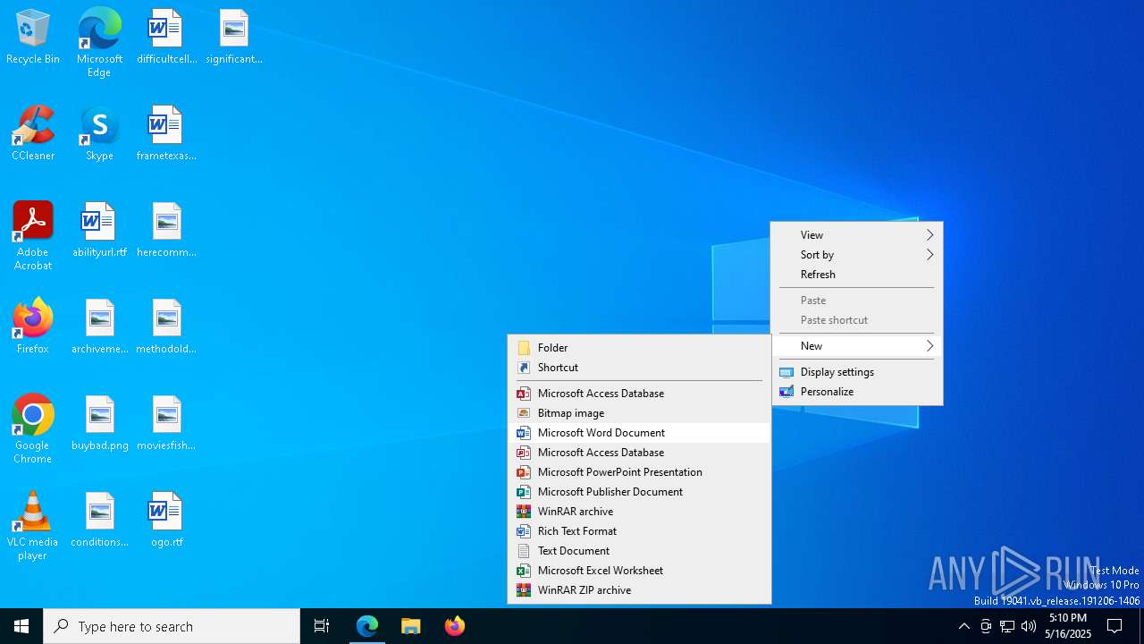The image size is (1144, 644).
Task: Create a new WinRAR archive
Action: tap(639, 512)
